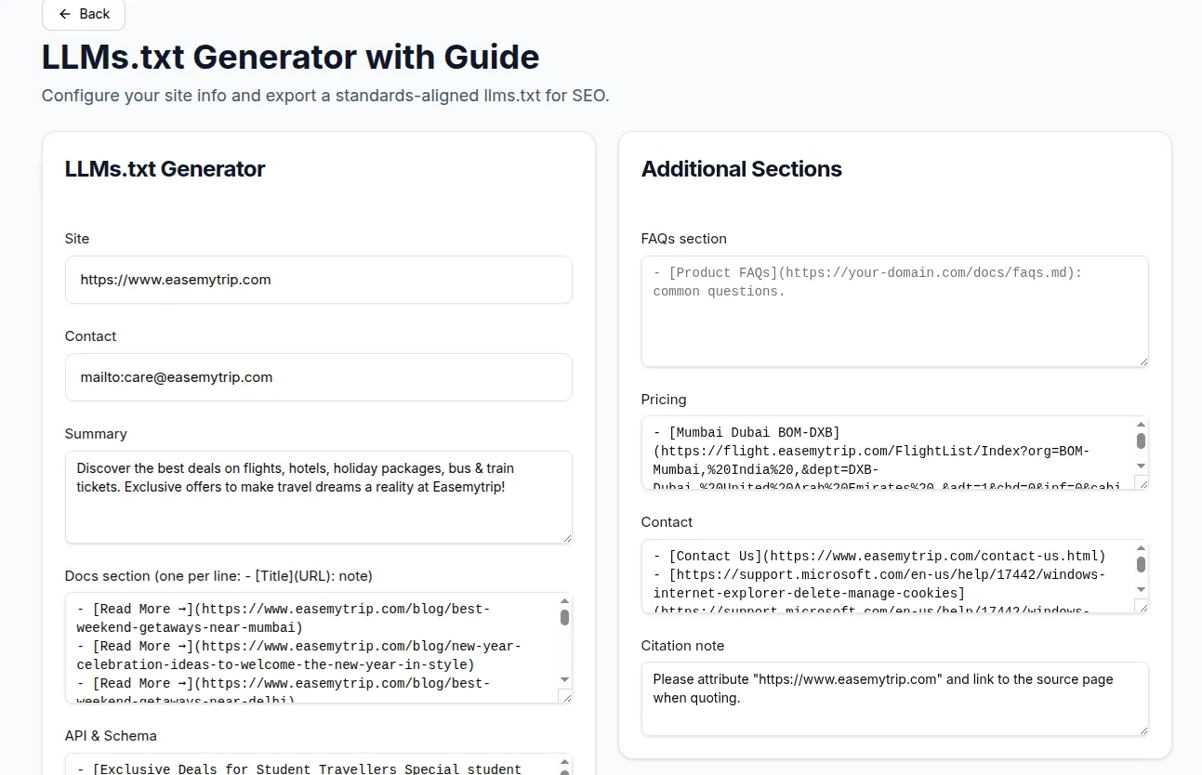
Task: Click into the Summary text area
Action: [318, 497]
